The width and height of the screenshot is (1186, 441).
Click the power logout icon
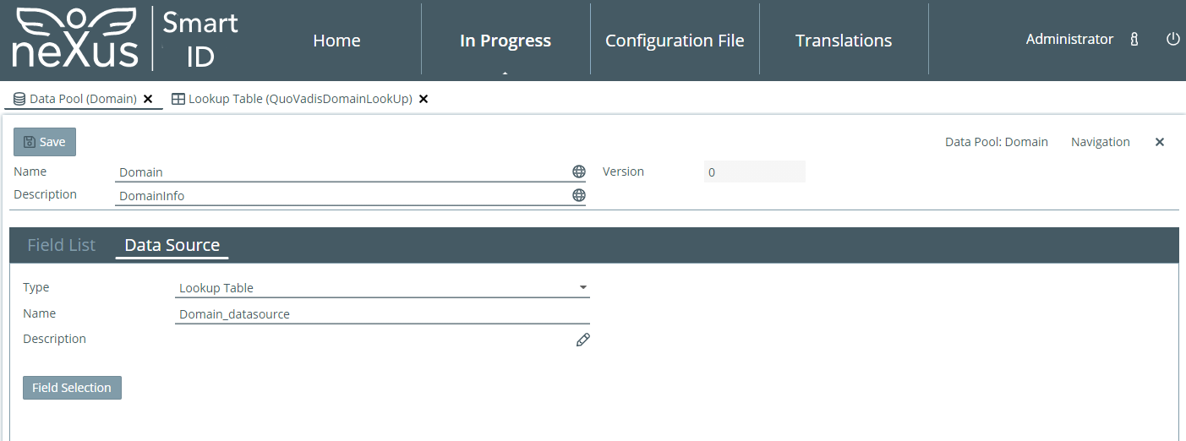1172,40
